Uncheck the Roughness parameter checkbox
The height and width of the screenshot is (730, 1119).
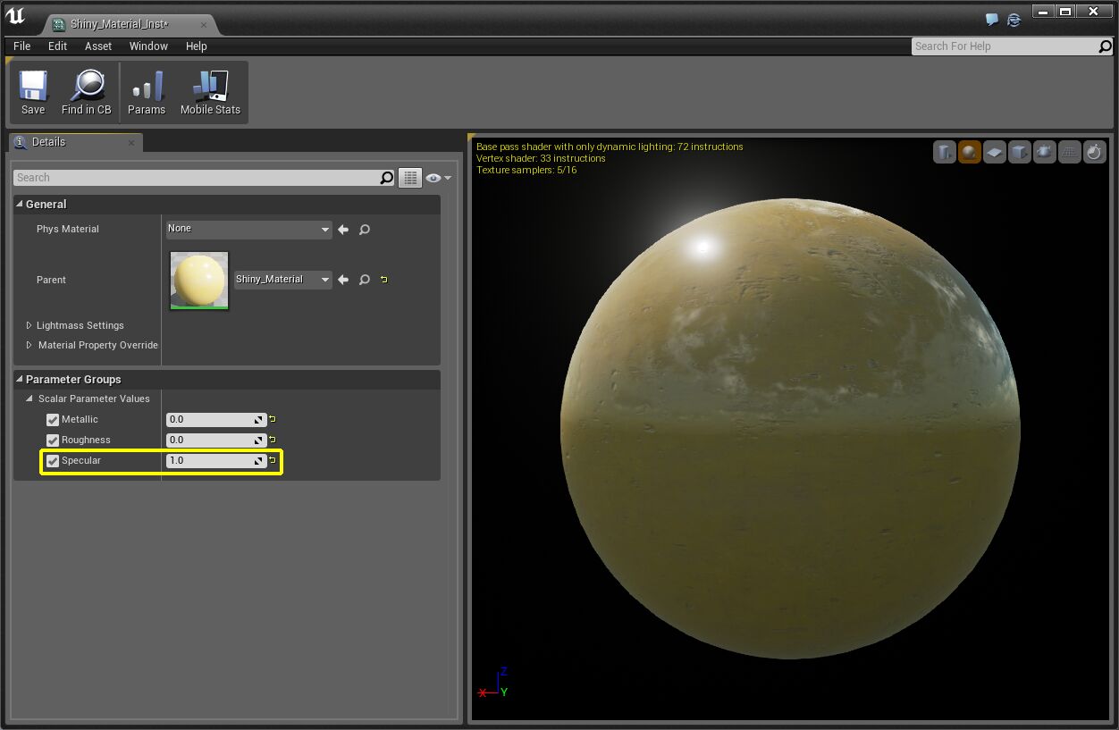tap(53, 441)
